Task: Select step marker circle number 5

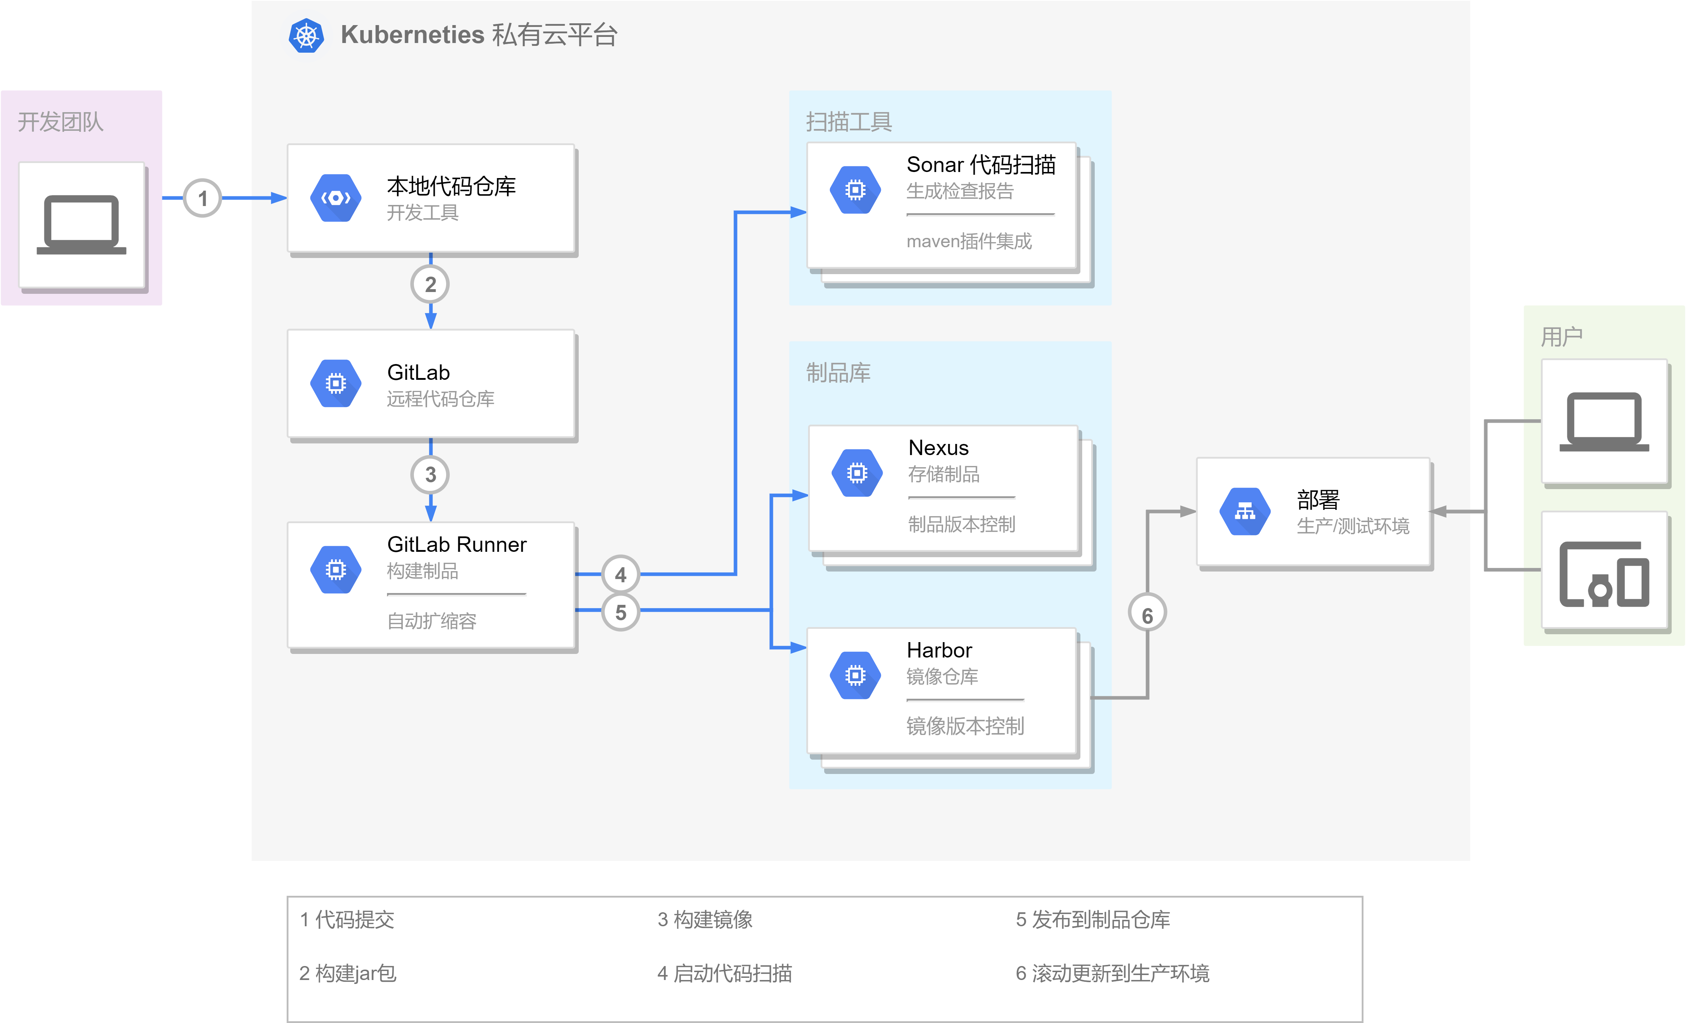Action: point(620,612)
